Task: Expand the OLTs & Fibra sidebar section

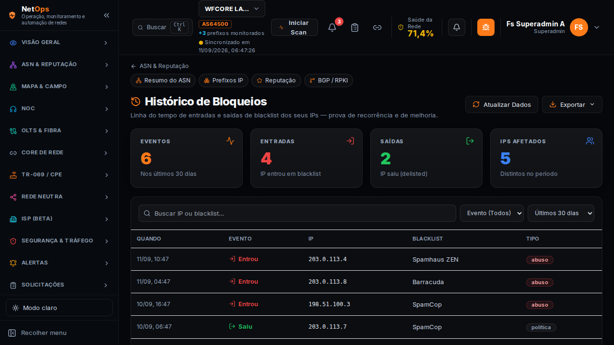Action: point(59,131)
